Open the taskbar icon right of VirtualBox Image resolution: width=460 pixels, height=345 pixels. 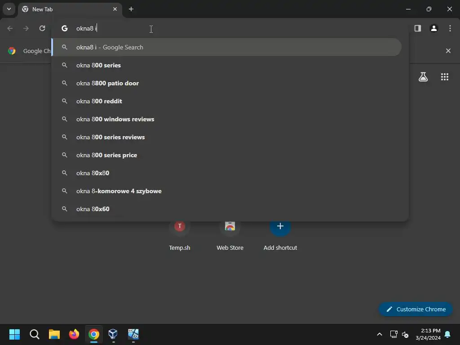point(133,334)
